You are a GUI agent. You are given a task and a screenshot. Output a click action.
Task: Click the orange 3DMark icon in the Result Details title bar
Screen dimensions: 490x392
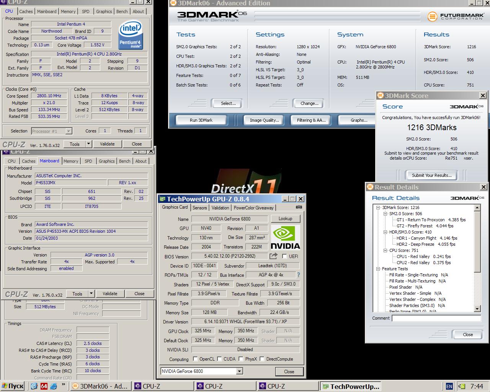coord(370,187)
